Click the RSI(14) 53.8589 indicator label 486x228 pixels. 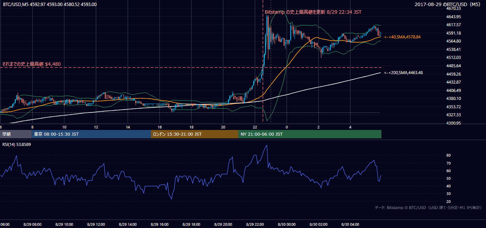[17, 145]
